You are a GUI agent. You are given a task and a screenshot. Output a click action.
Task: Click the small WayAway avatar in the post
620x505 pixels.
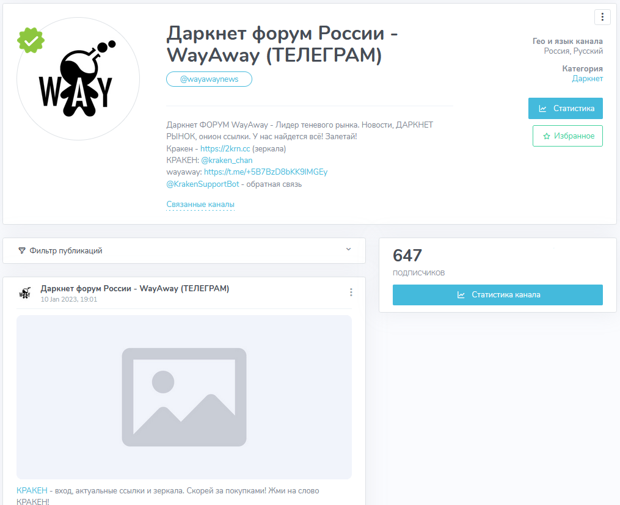25,293
